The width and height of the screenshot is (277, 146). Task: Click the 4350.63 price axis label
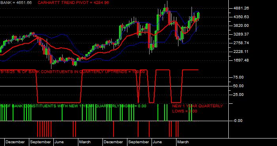[241, 17]
